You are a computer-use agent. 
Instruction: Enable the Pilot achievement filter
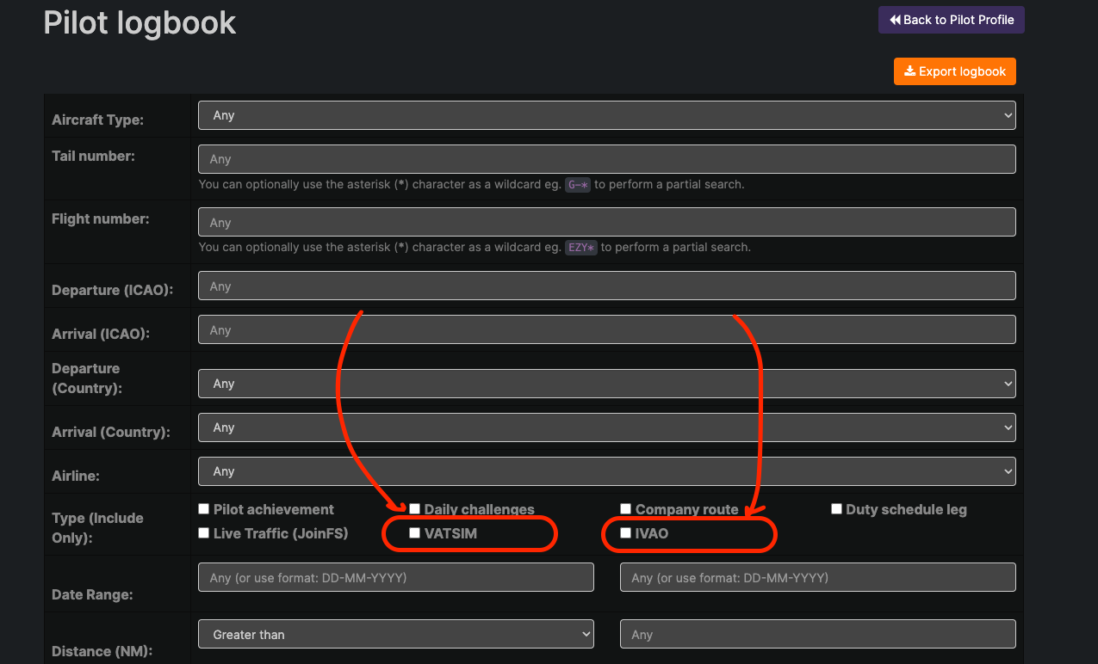tap(203, 508)
